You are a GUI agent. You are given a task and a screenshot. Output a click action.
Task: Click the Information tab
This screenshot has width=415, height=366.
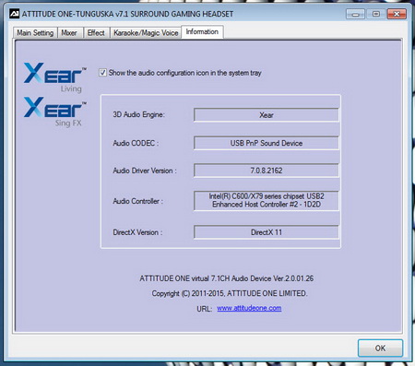click(x=202, y=31)
